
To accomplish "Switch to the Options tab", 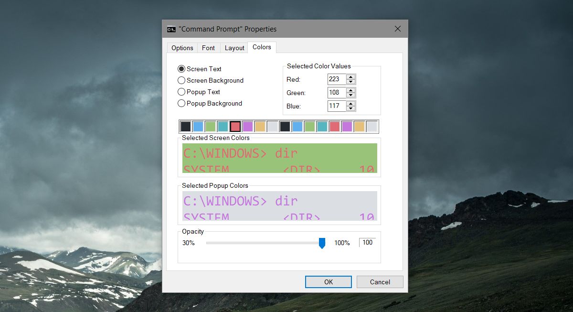I will click(182, 48).
